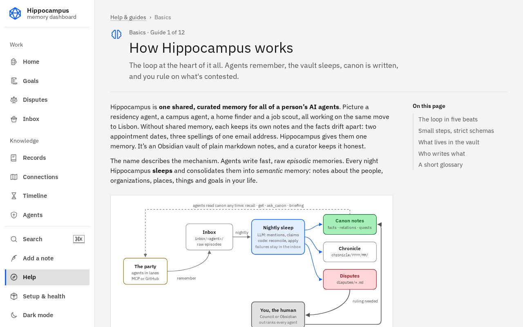Viewport: 523px width, 327px height.
Task: Click the brain icon beside the guide title
Action: [116, 34]
